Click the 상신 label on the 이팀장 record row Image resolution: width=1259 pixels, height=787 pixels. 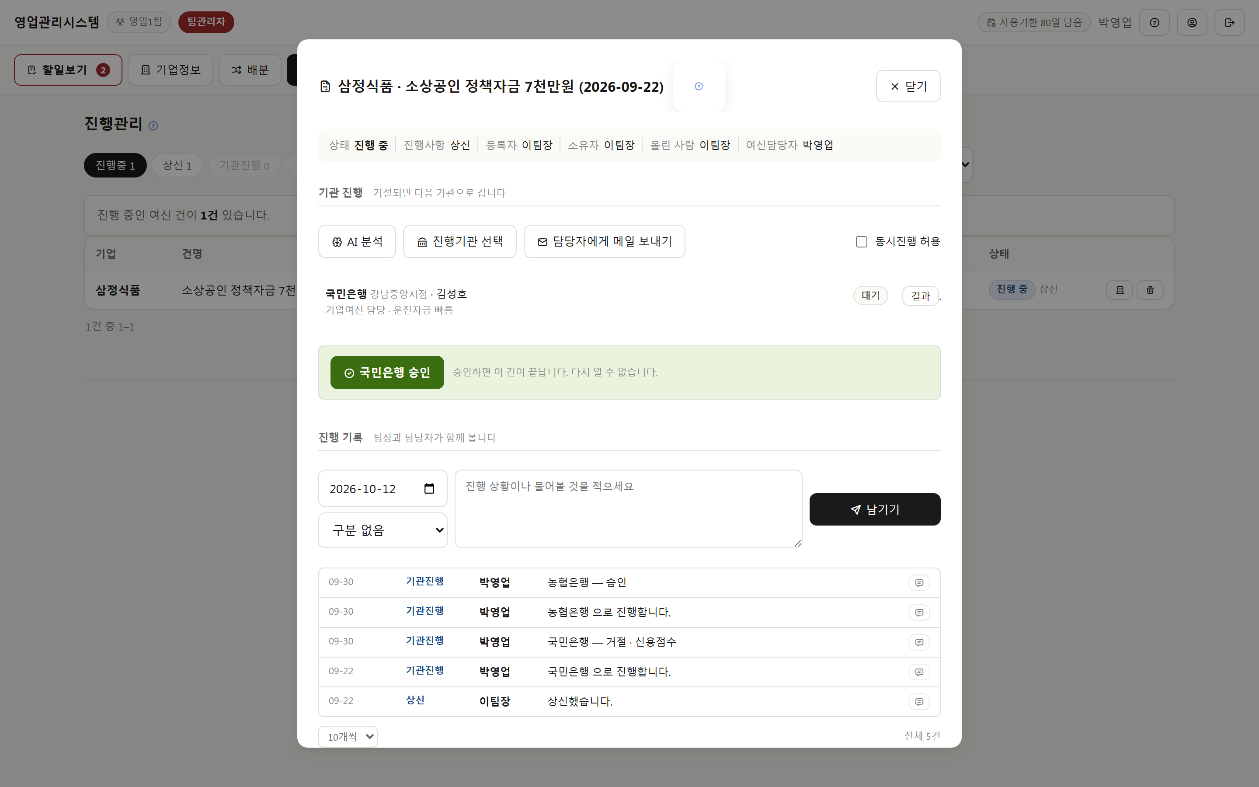pos(415,700)
